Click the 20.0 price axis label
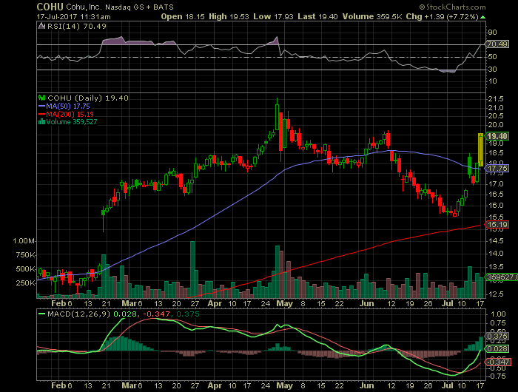 click(x=497, y=124)
